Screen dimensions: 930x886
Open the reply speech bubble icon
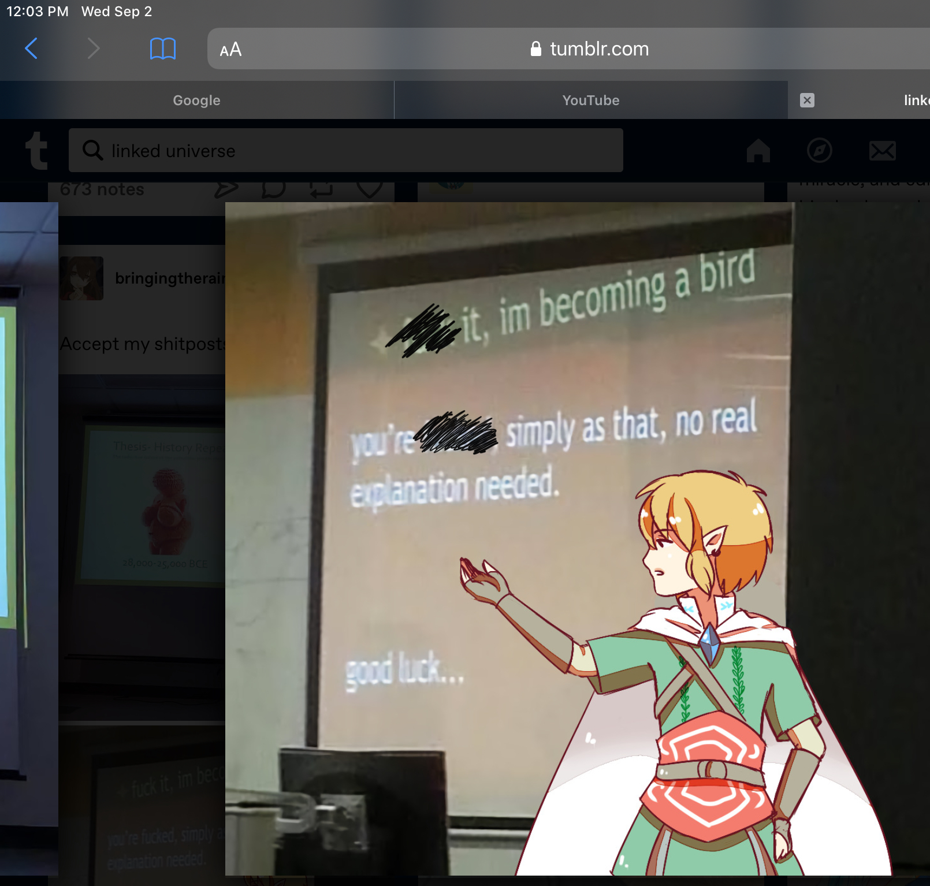pyautogui.click(x=273, y=189)
